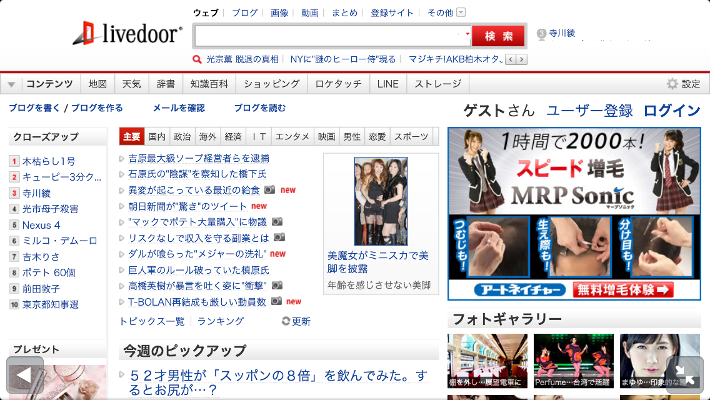Open the ブログを読む link
The width and height of the screenshot is (710, 400).
(x=260, y=108)
